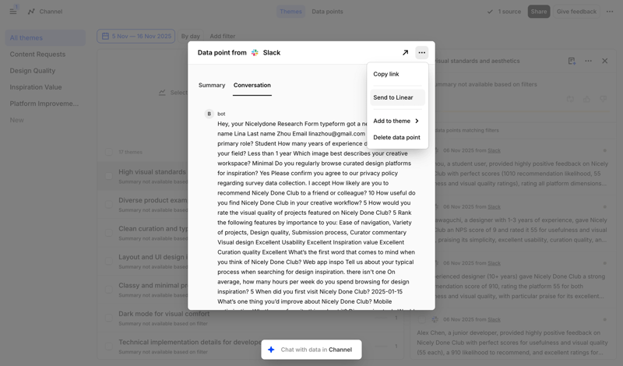
Task: Open the 5 Nov – 16 Nov 2025 date picker
Action: click(x=136, y=36)
